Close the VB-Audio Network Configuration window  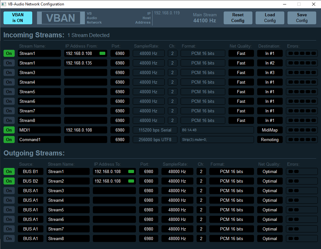[x=314, y=4]
